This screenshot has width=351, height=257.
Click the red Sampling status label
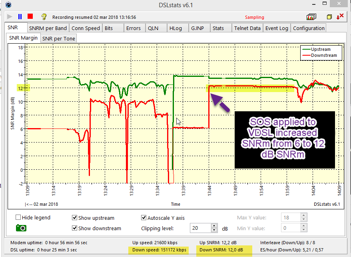255,17
